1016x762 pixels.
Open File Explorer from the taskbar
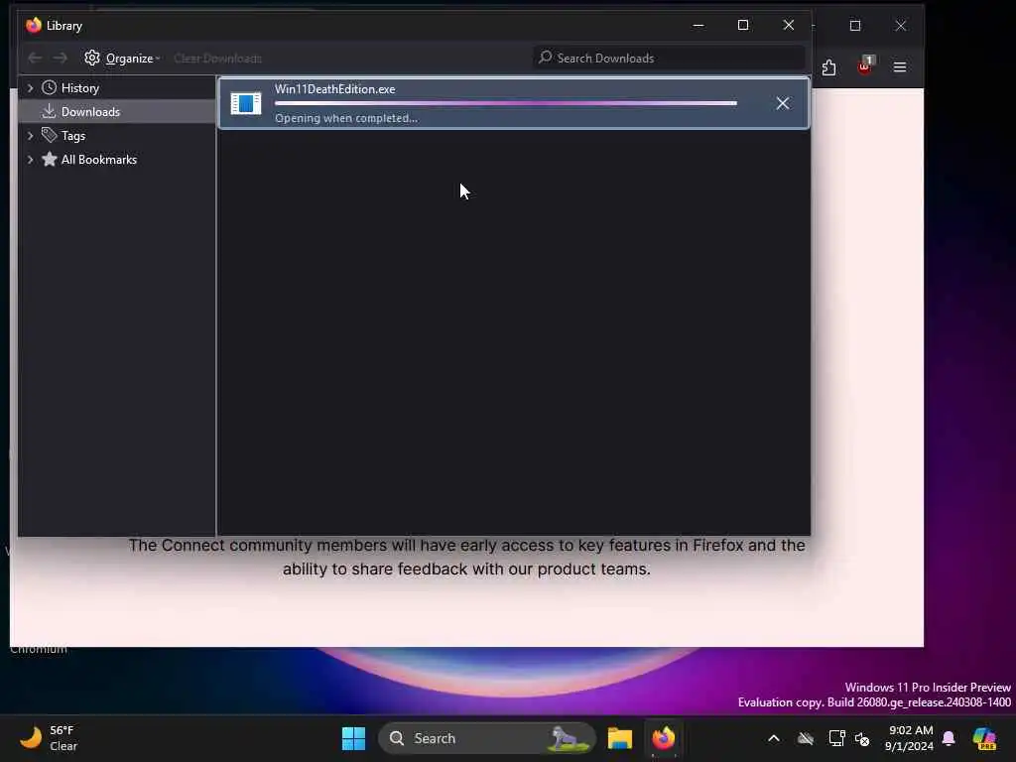point(620,738)
